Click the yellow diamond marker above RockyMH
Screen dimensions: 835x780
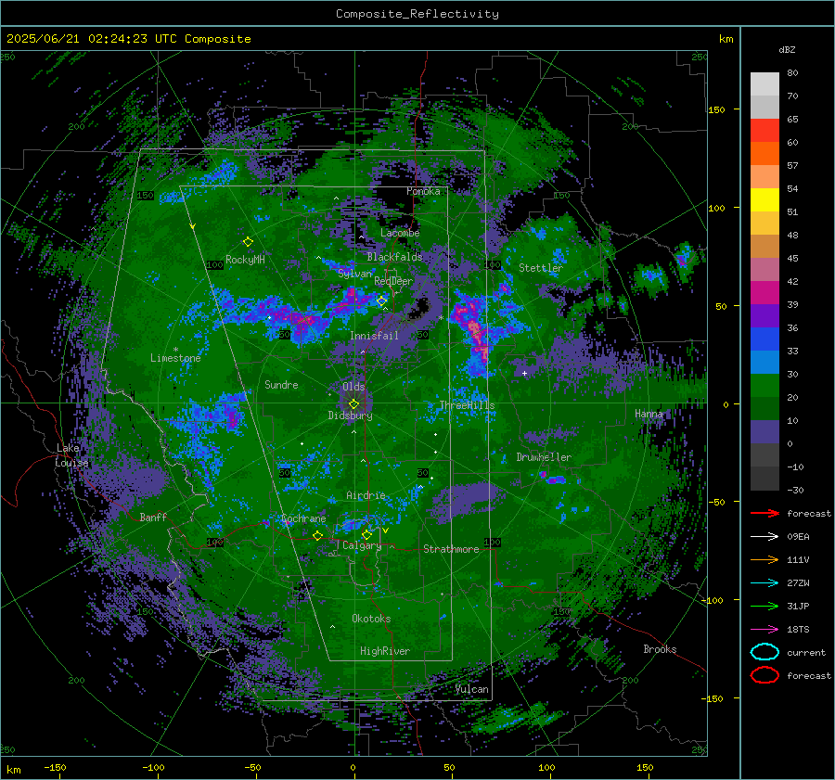point(248,242)
